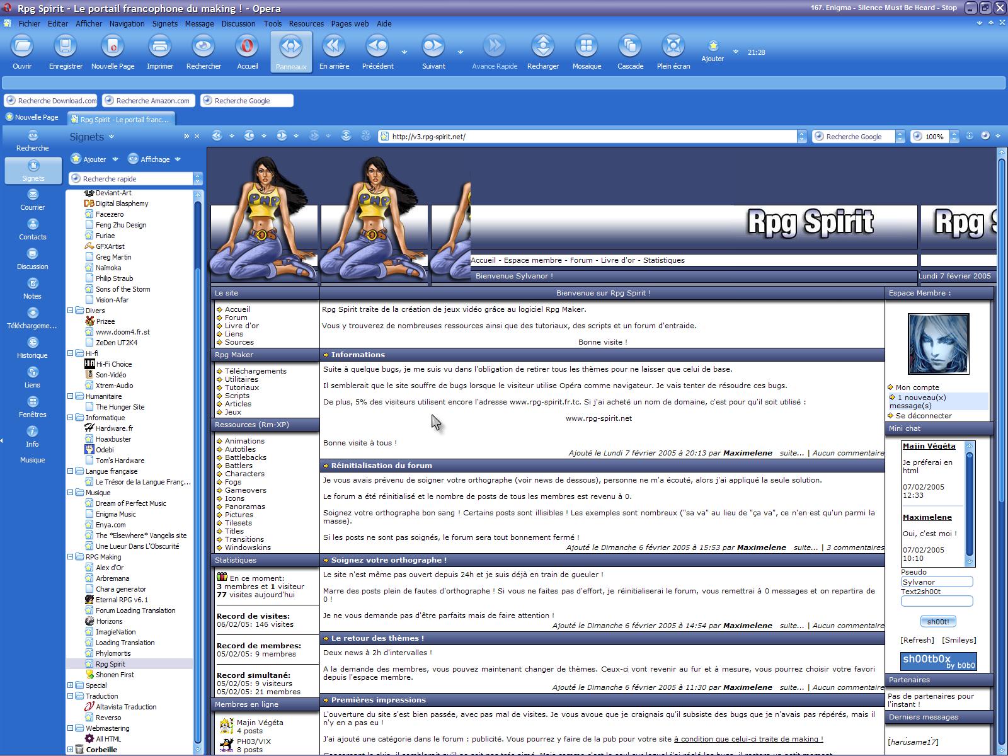Open the 100% zoom level dropdown
This screenshot has width=1008, height=756.
(954, 136)
